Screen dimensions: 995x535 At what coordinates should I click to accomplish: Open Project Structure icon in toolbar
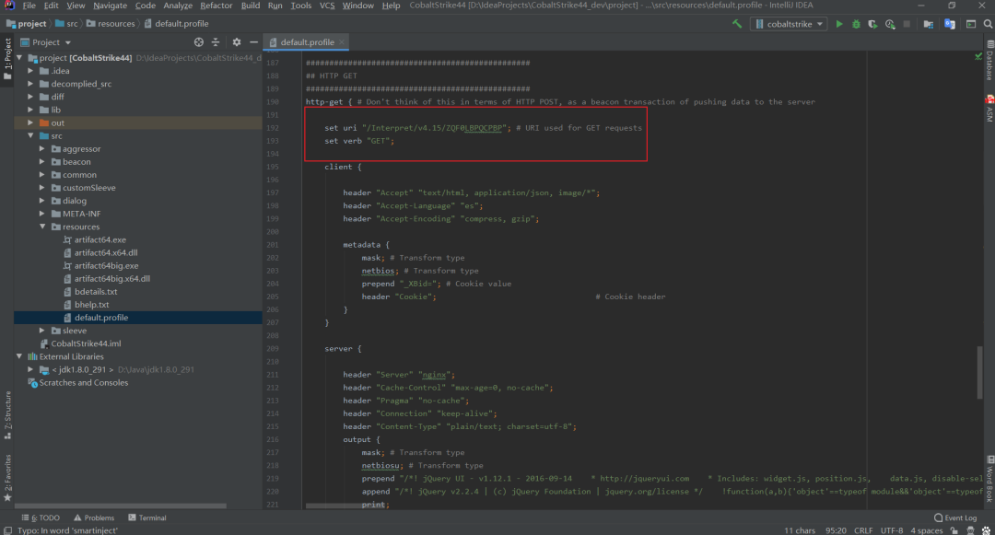tap(929, 24)
